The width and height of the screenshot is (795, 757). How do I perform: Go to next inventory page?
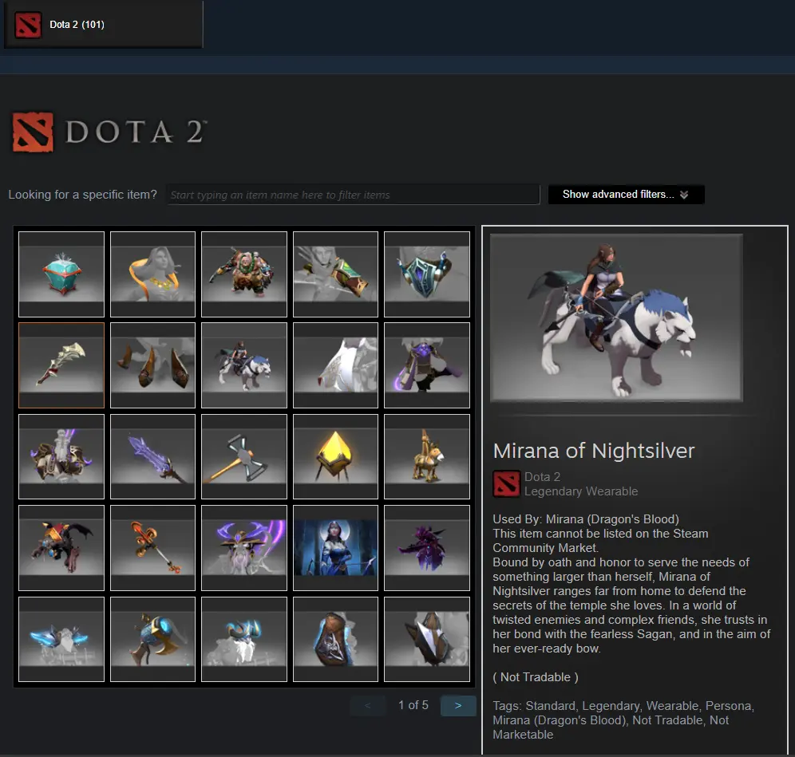458,705
